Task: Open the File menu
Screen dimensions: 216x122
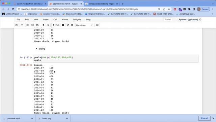Action: coord(18,20)
